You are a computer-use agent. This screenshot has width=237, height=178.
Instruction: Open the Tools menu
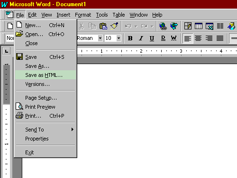(x=102, y=15)
